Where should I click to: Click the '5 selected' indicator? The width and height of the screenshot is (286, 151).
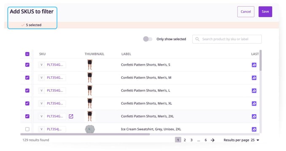[x=31, y=25]
